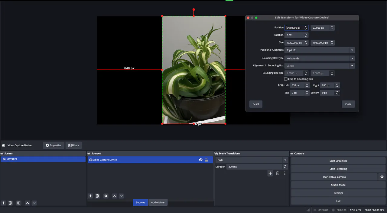This screenshot has height=213, width=387.
Task: Click the Rotation input field
Action: [294, 35]
